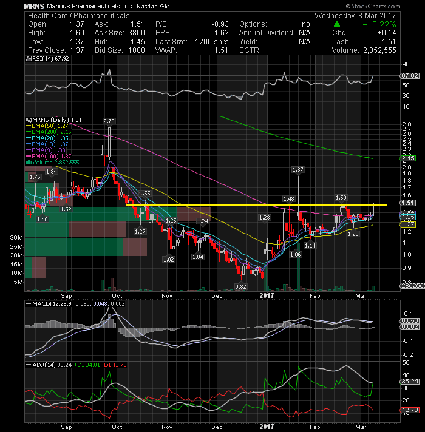Image resolution: width=425 pixels, height=432 pixels.
Task: Click the 1.51 last price axis tag
Action: pyautogui.click(x=407, y=203)
